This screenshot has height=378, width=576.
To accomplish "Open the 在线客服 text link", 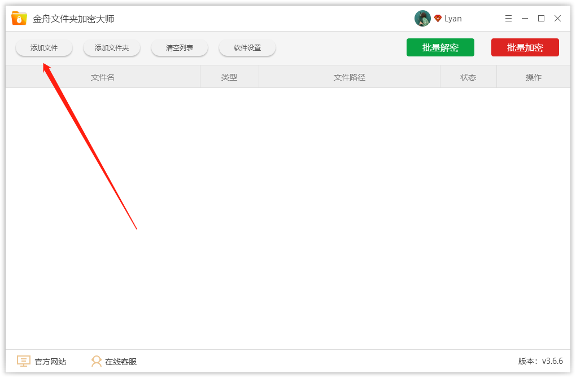I will (x=121, y=362).
